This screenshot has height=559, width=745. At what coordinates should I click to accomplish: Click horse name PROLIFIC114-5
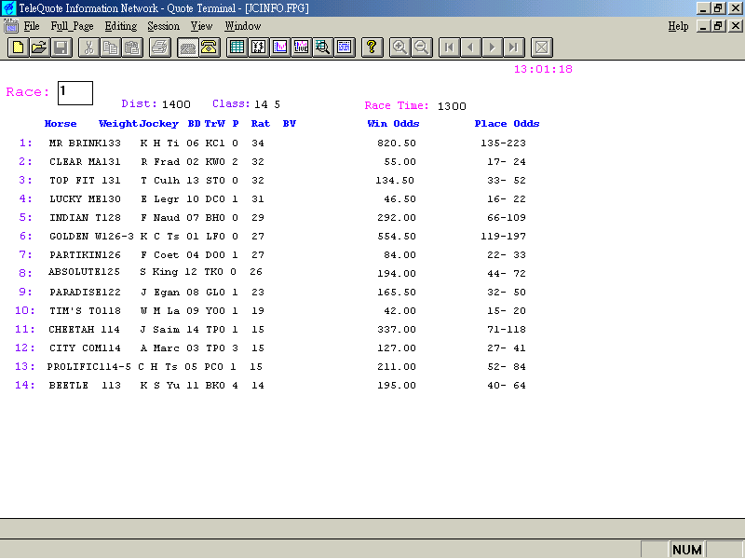click(x=88, y=366)
